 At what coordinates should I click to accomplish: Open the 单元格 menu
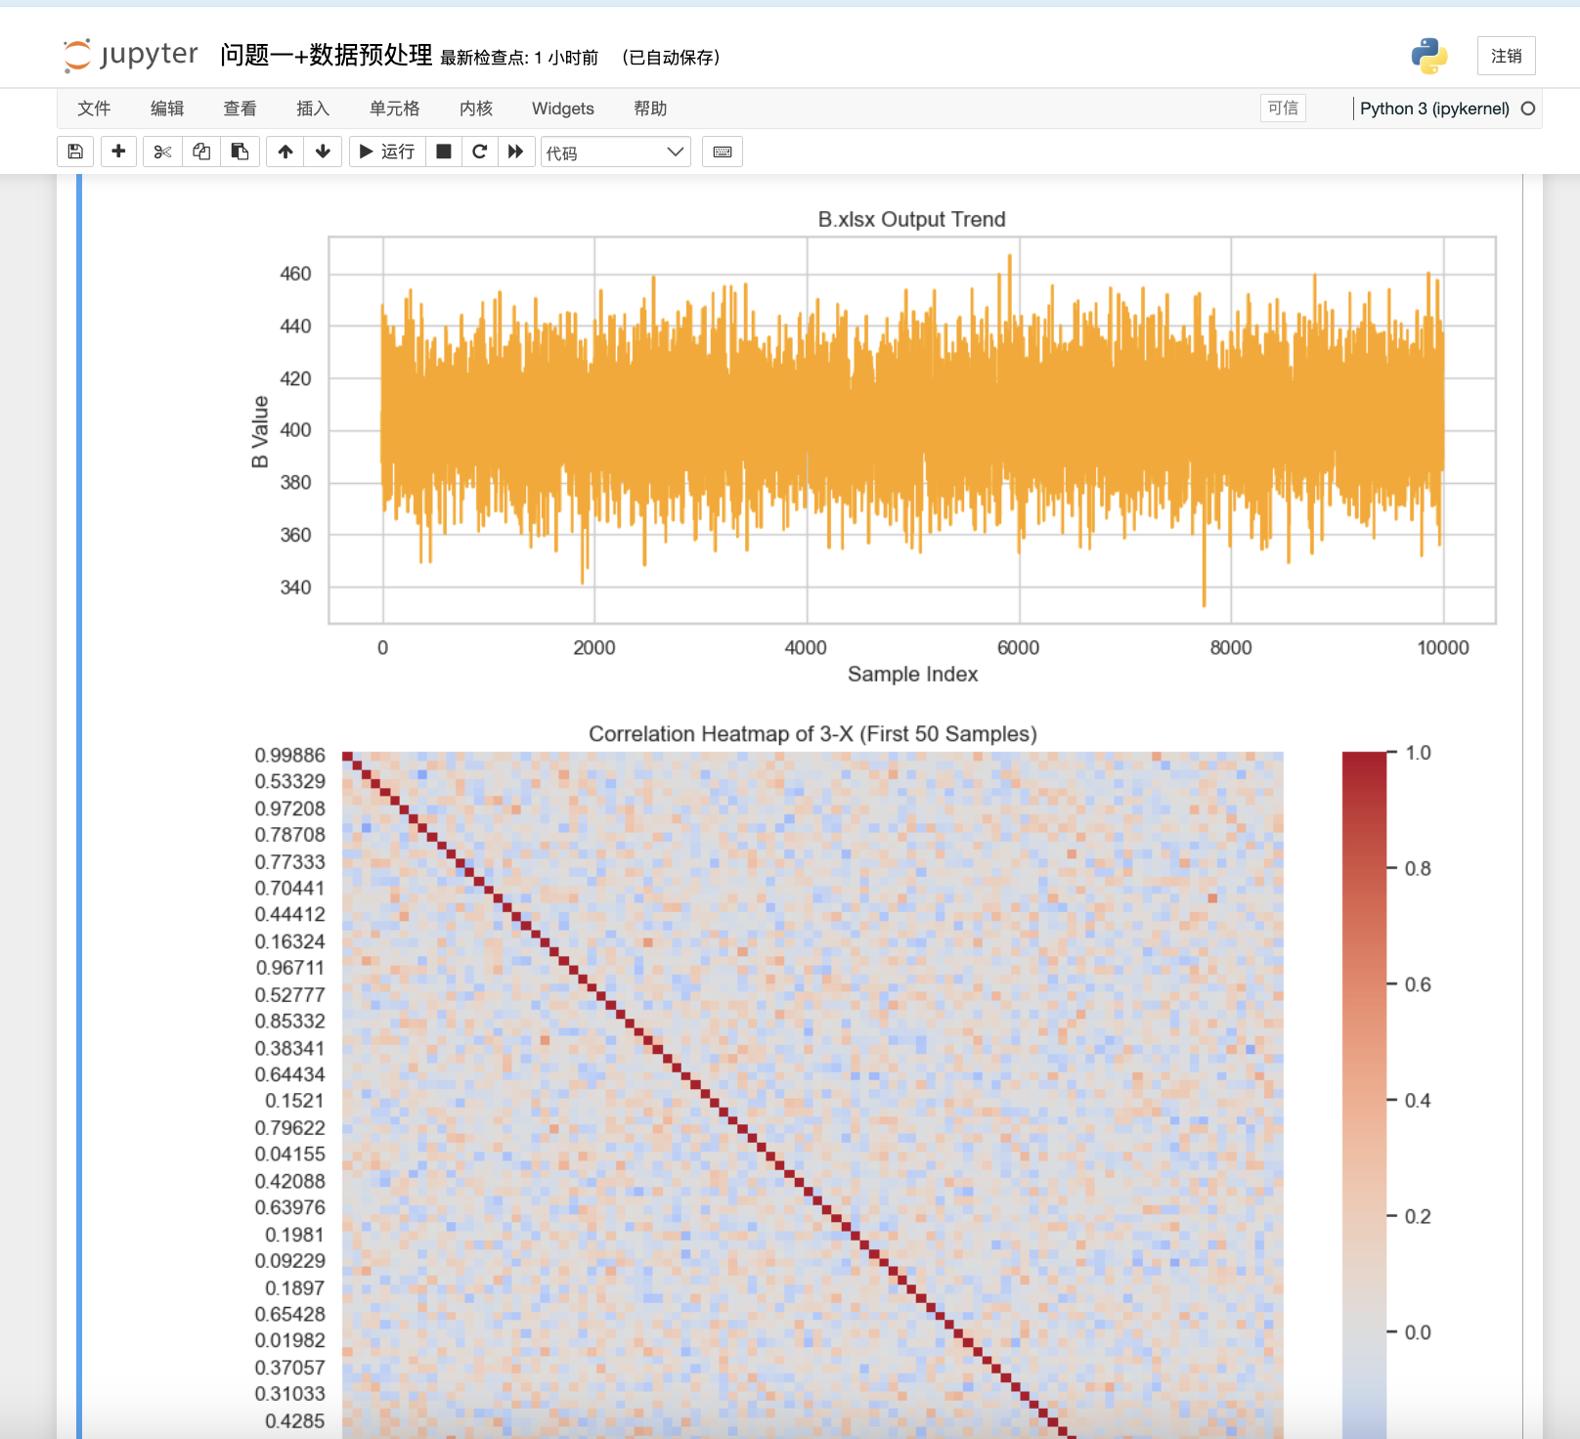tap(394, 109)
